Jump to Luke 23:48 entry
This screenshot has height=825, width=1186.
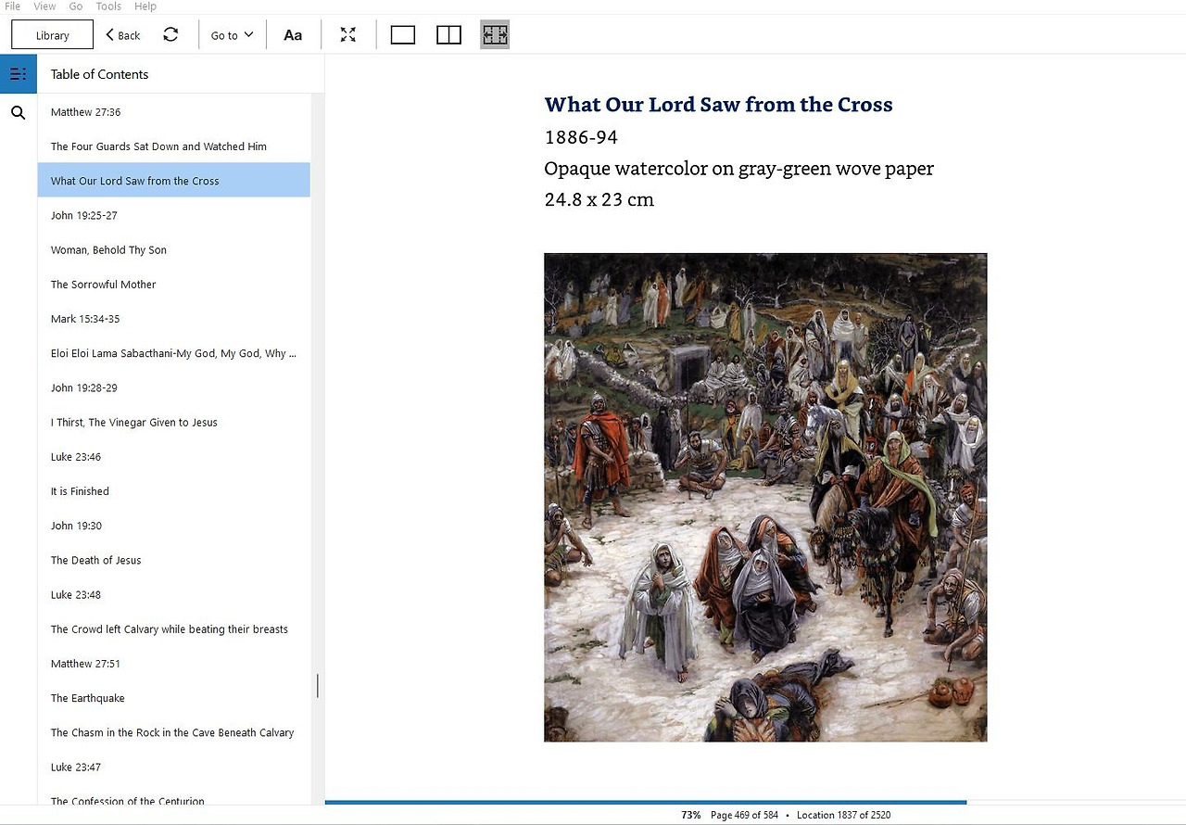[174, 595]
